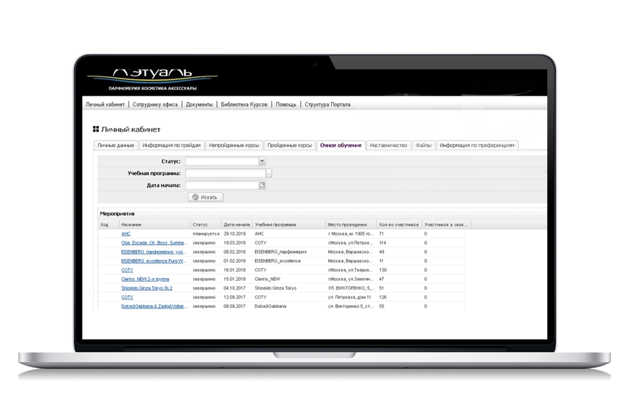Switch to Информация по грейдам tab

coord(171,145)
